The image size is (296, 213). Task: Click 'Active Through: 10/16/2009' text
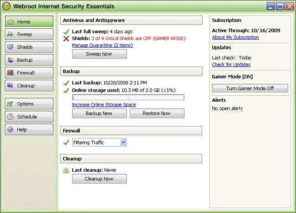pos(246,30)
